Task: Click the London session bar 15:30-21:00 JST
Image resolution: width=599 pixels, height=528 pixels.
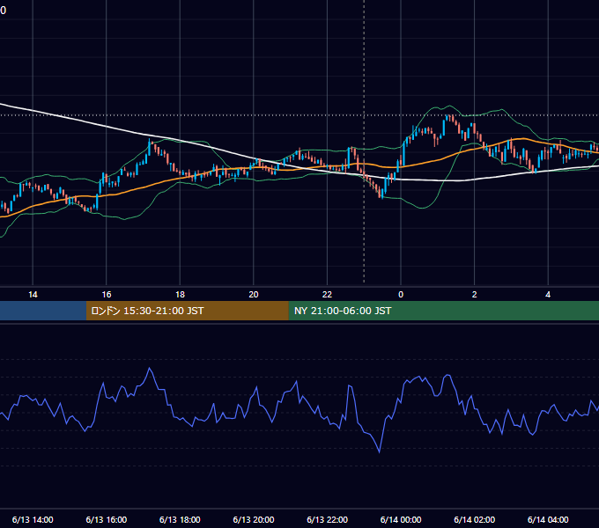Action: click(x=187, y=311)
